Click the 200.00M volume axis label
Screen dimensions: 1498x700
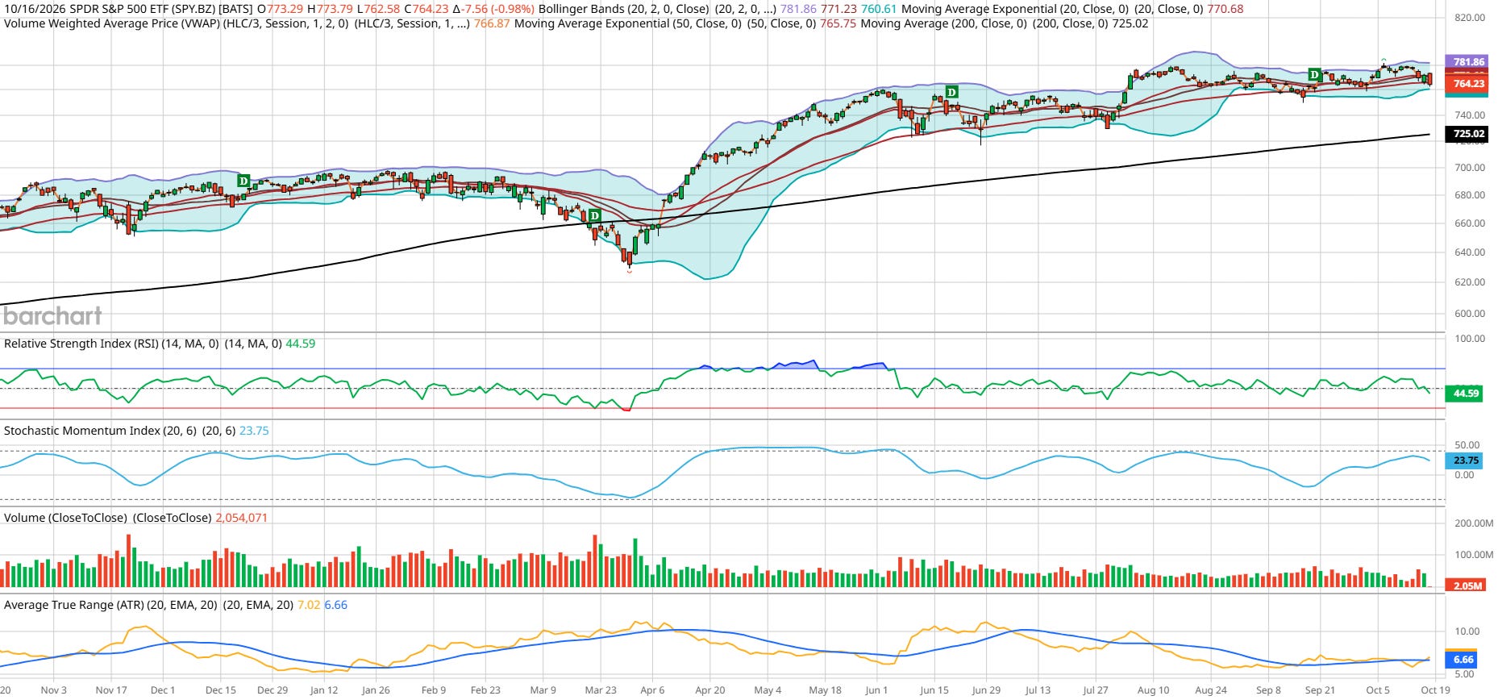[1474, 523]
